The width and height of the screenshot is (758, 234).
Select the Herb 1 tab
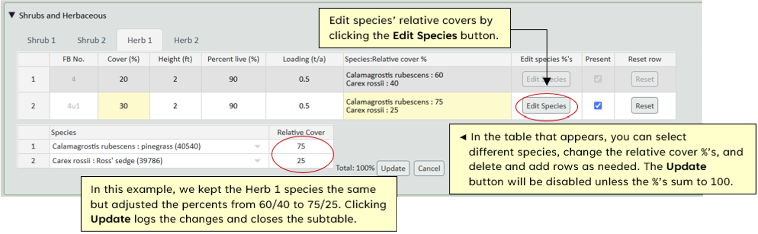tap(140, 40)
